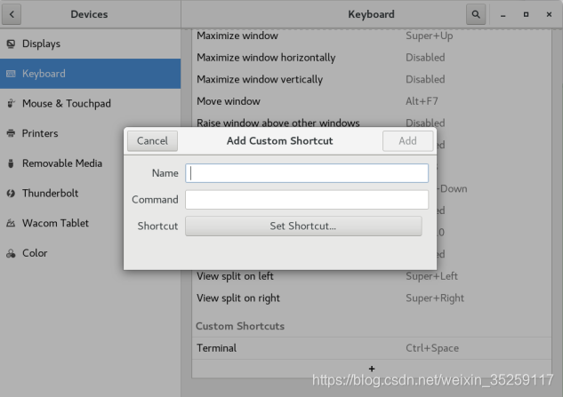Maximize the Settings window
The height and width of the screenshot is (397, 563).
[x=526, y=14]
